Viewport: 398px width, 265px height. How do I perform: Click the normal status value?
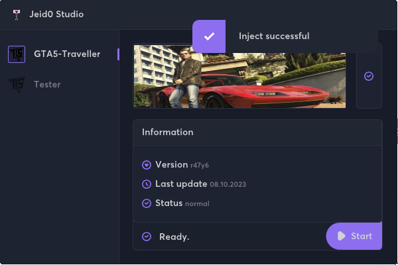[197, 204]
